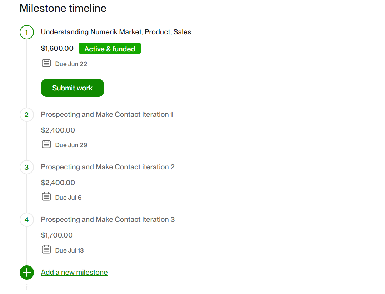Click calendar icon beside Due Jun 29
Viewport: 385px width, 294px height.
tap(46, 144)
